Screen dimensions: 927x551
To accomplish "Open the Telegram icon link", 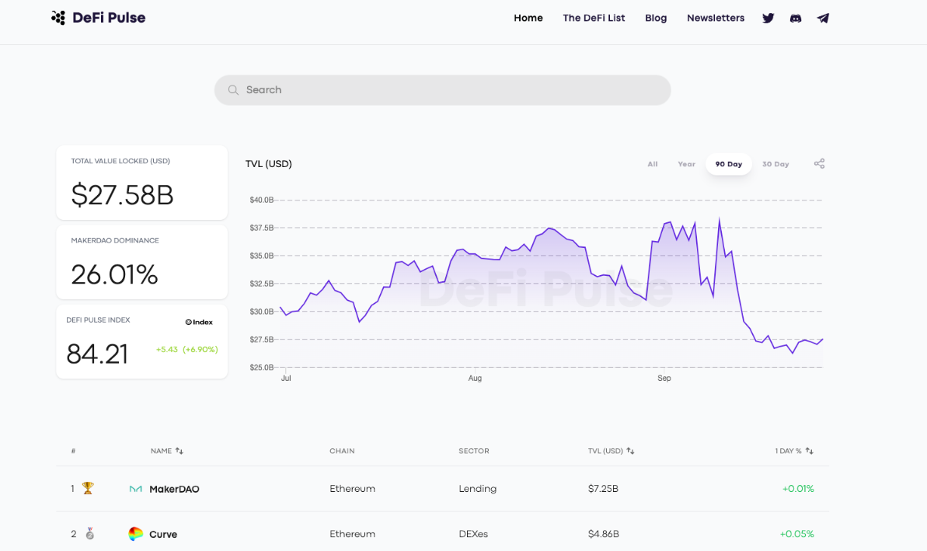I will coord(823,18).
